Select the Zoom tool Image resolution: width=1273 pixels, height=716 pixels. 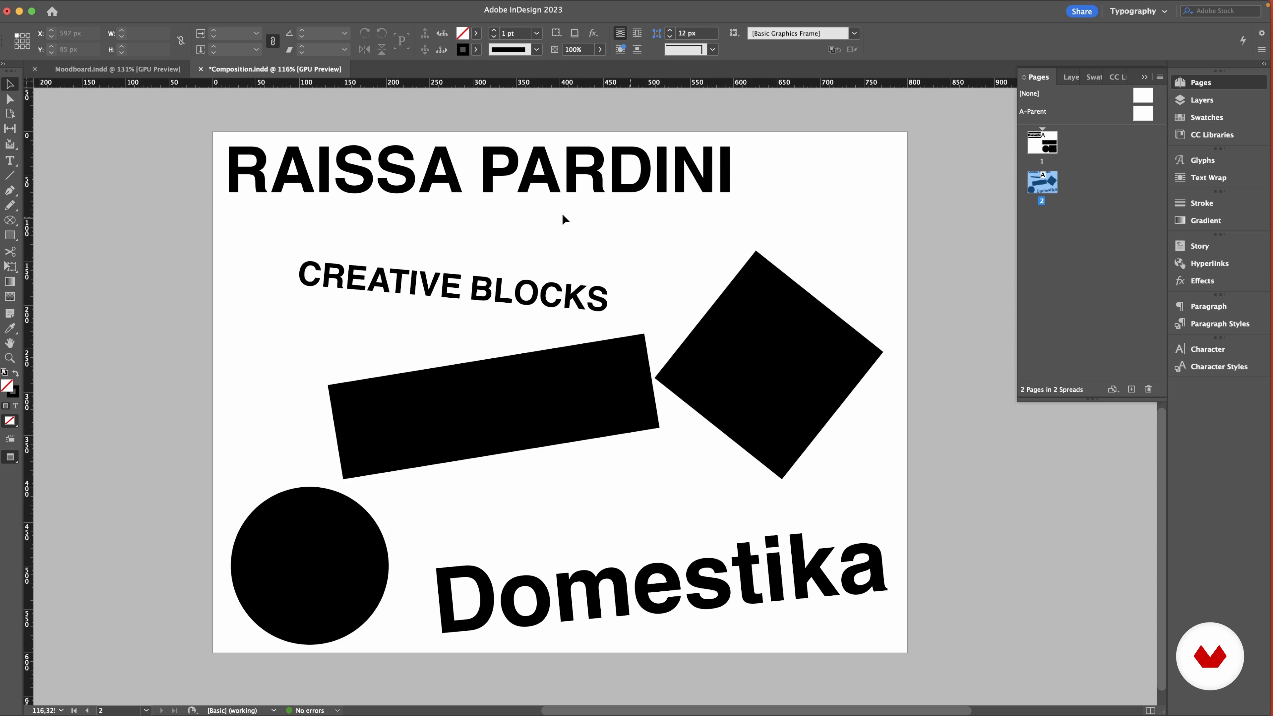[9, 358]
